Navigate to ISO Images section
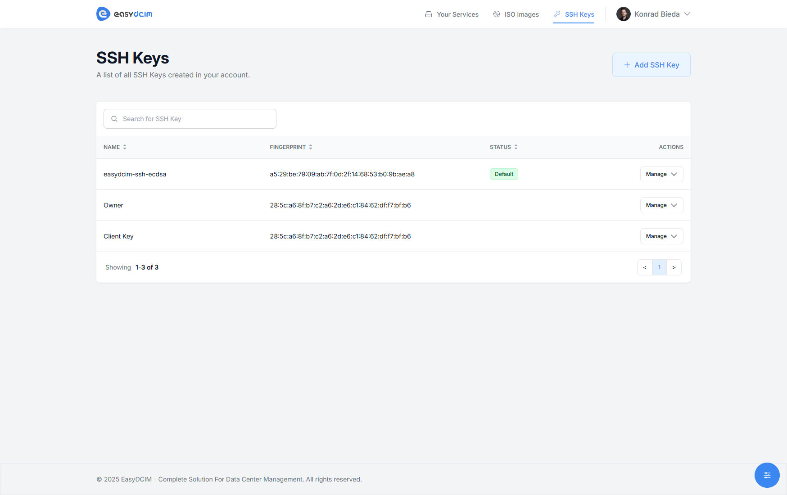This screenshot has height=495, width=787. tap(521, 14)
